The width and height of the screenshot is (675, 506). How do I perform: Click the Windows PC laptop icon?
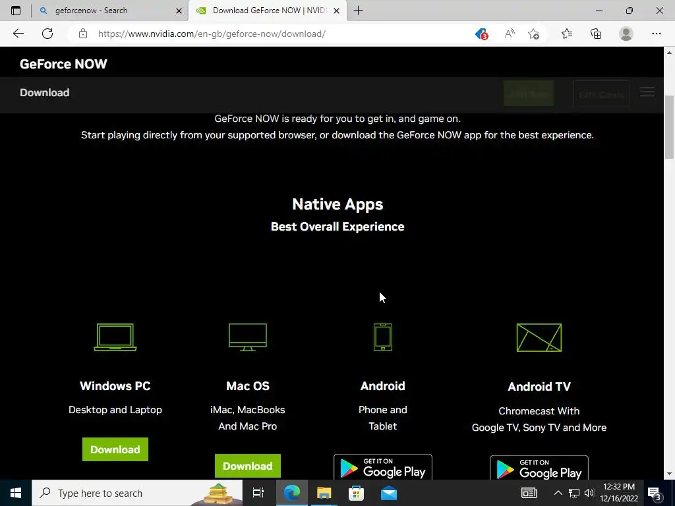[115, 337]
